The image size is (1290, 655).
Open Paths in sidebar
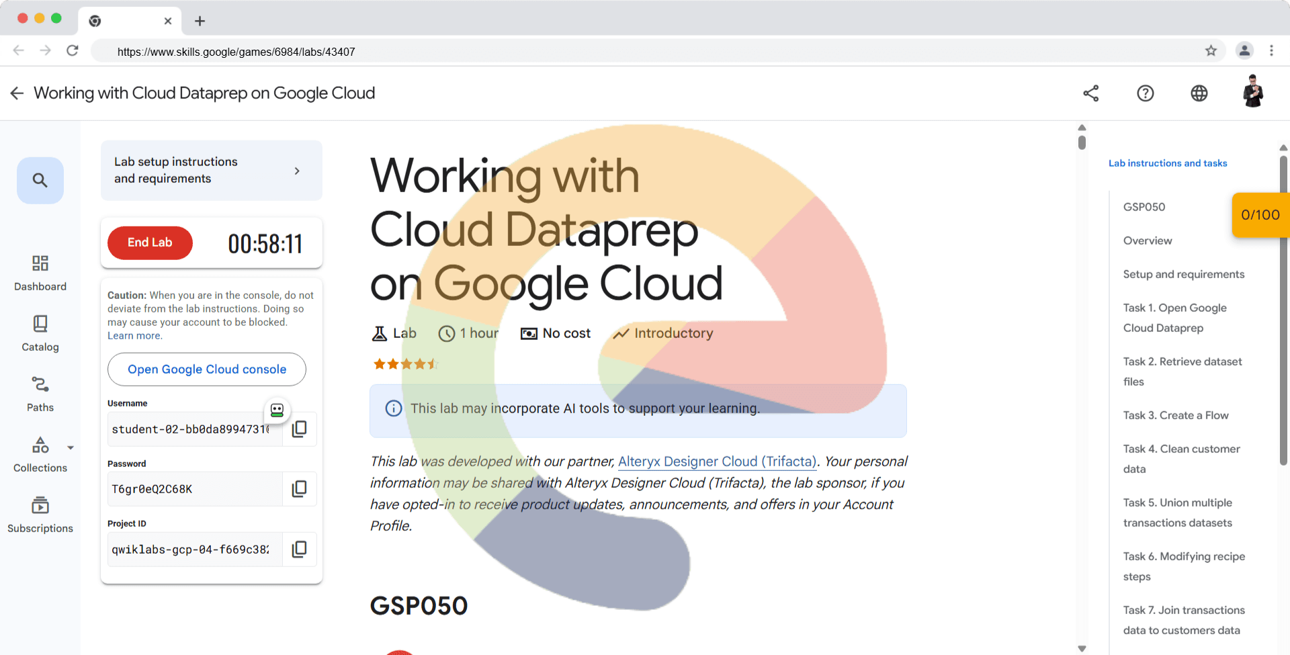tap(40, 394)
